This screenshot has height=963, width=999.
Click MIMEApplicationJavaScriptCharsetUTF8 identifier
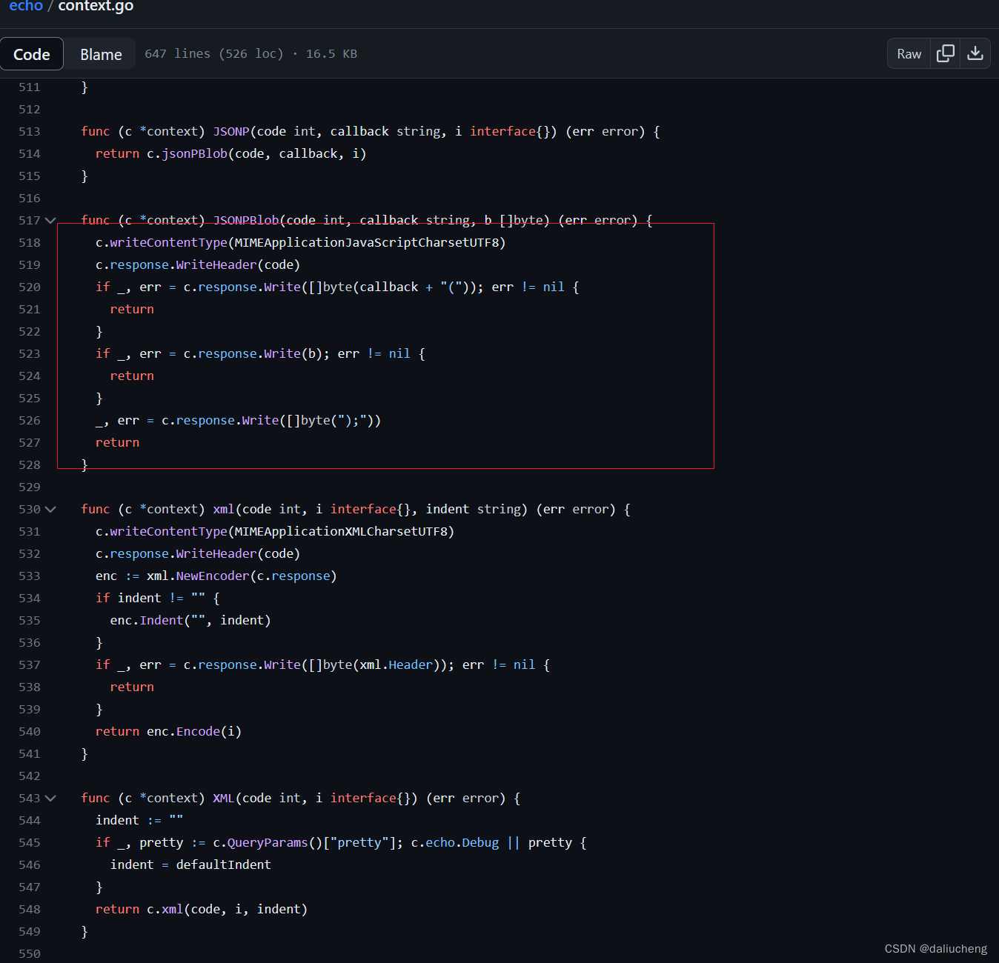click(x=367, y=242)
